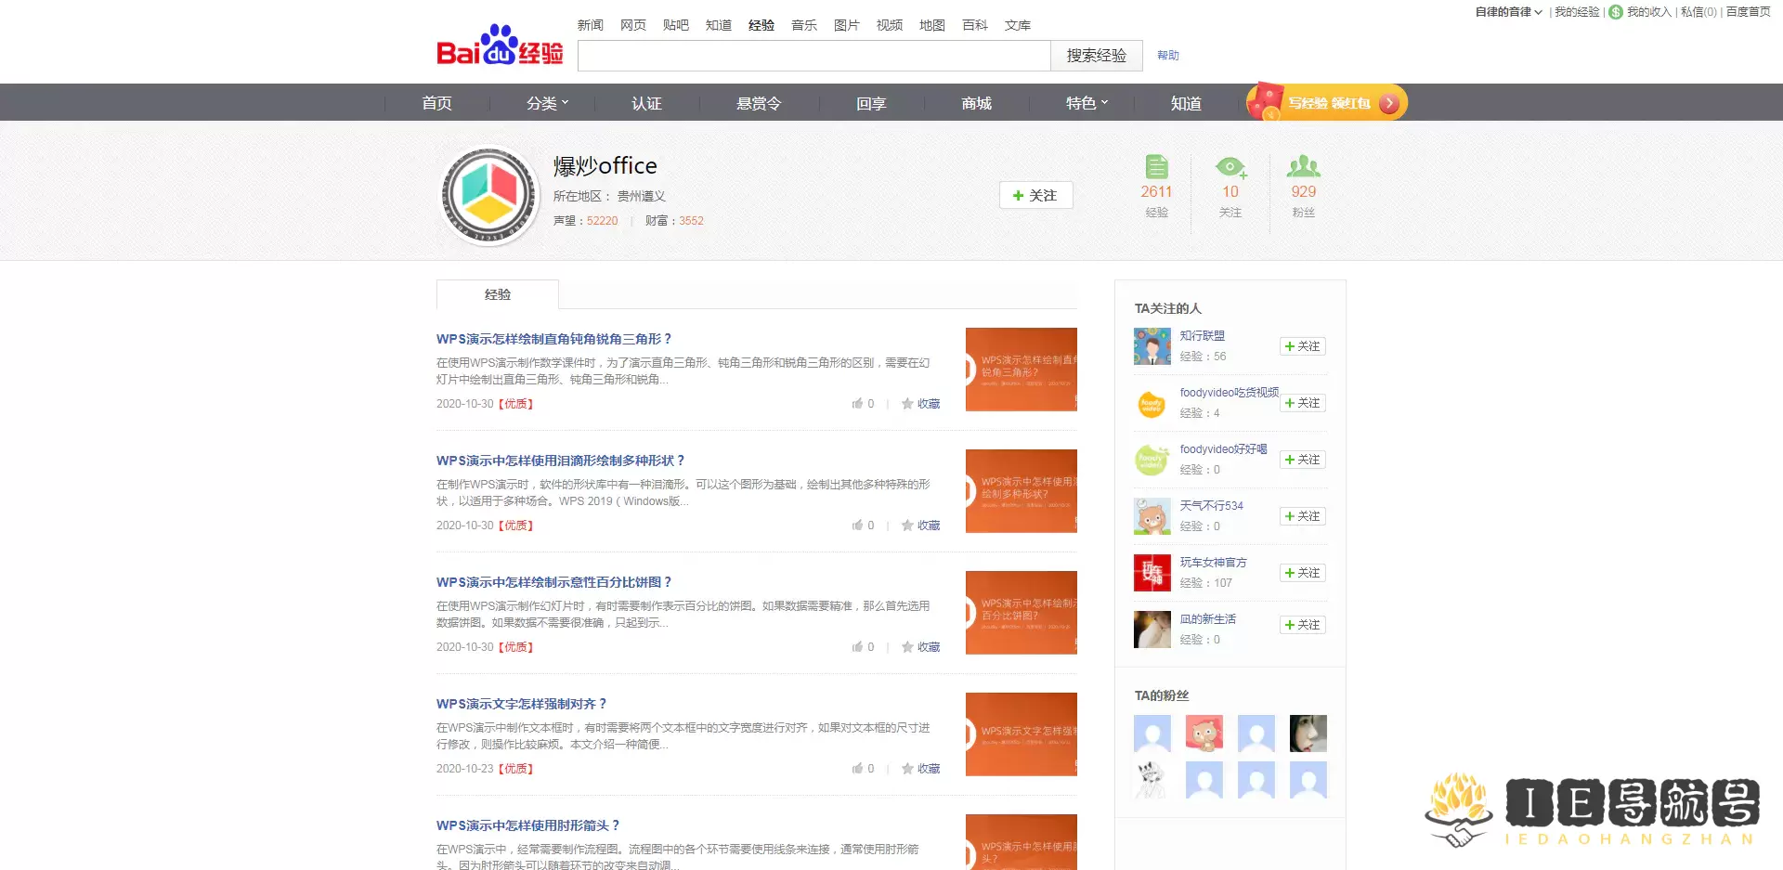
Task: Open article WPS演示文字怎样强制对齐
Action: pos(520,704)
